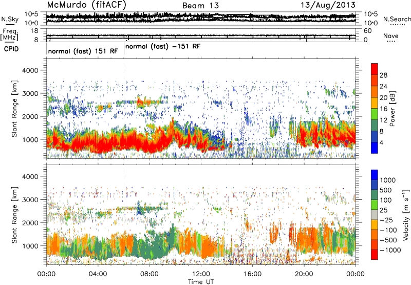Click the 12:00 time axis tick label
This screenshot has height=285, width=411.
[201, 274]
